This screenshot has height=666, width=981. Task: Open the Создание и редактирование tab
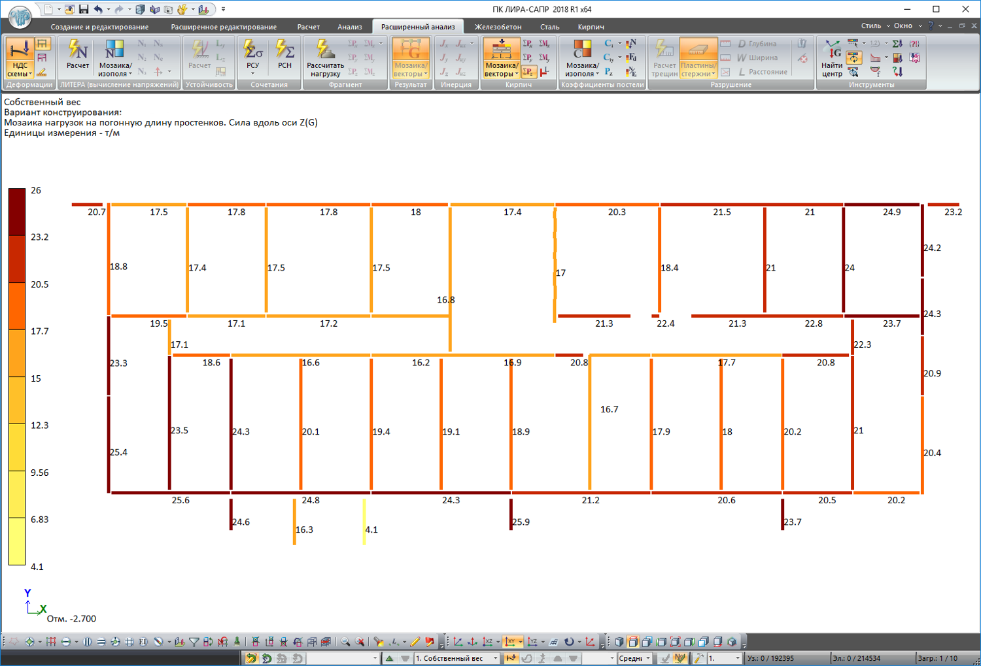click(x=99, y=27)
